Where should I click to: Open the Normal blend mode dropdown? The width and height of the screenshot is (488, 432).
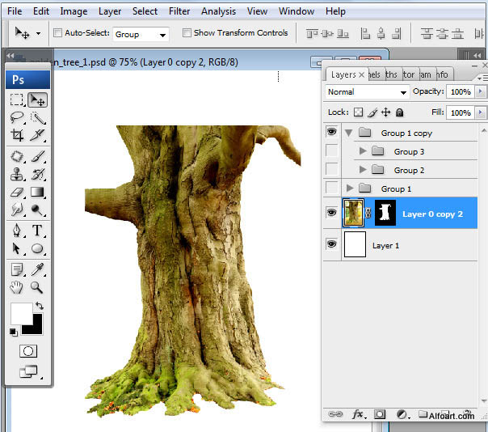pos(367,92)
